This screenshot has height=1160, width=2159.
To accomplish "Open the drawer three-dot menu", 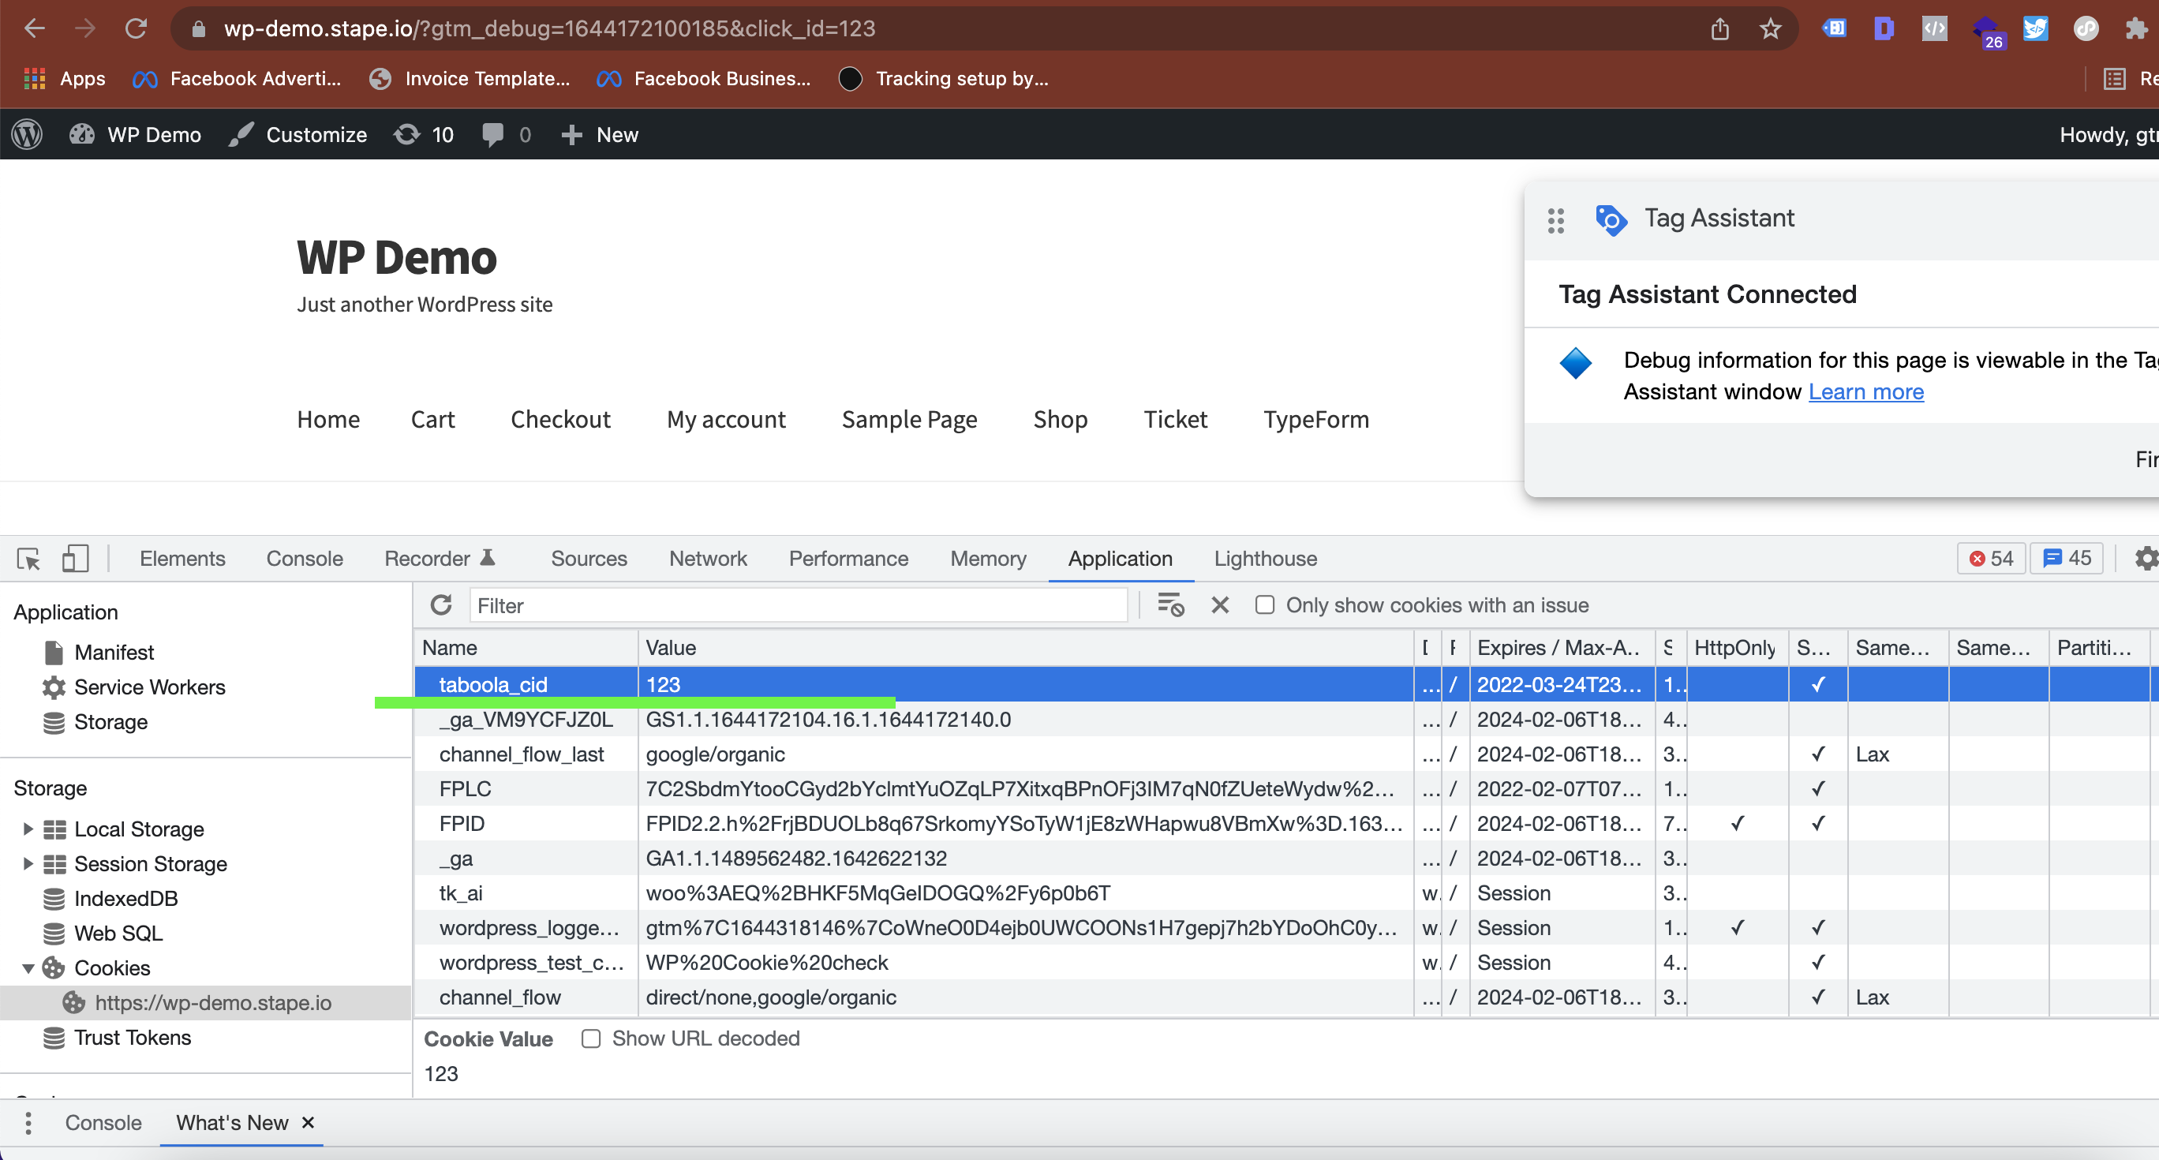I will point(28,1123).
